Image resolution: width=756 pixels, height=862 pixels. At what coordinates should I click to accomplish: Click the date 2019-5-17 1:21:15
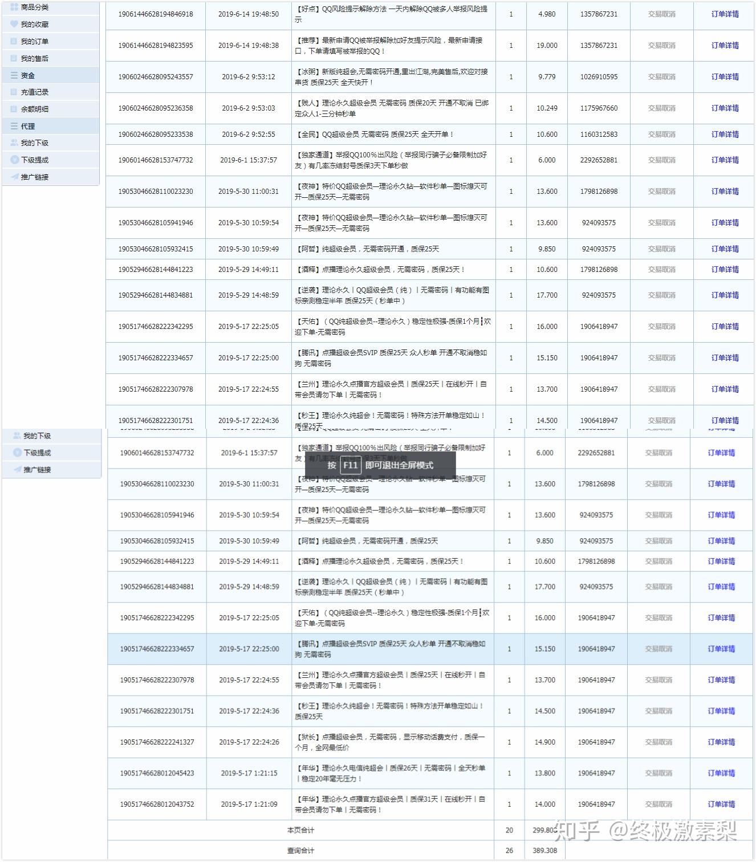[249, 774]
